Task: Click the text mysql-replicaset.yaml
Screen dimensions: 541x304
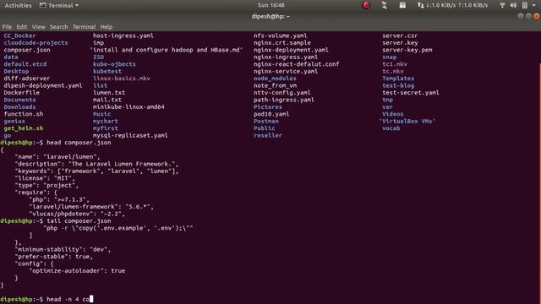Action: pos(130,135)
